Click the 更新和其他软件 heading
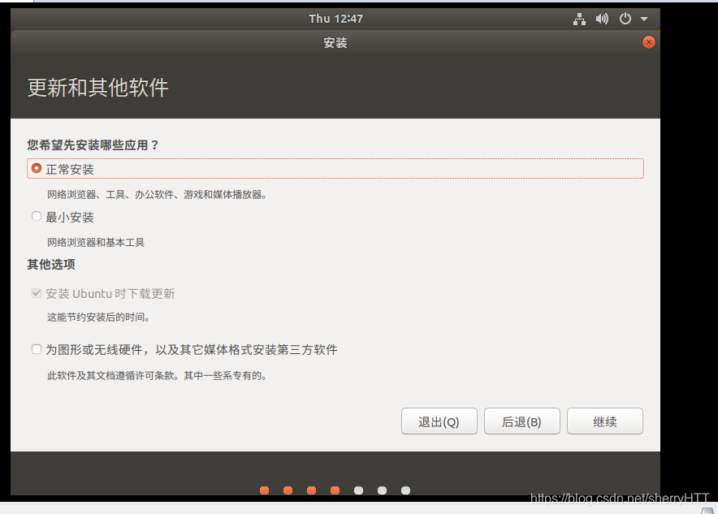 click(x=98, y=88)
